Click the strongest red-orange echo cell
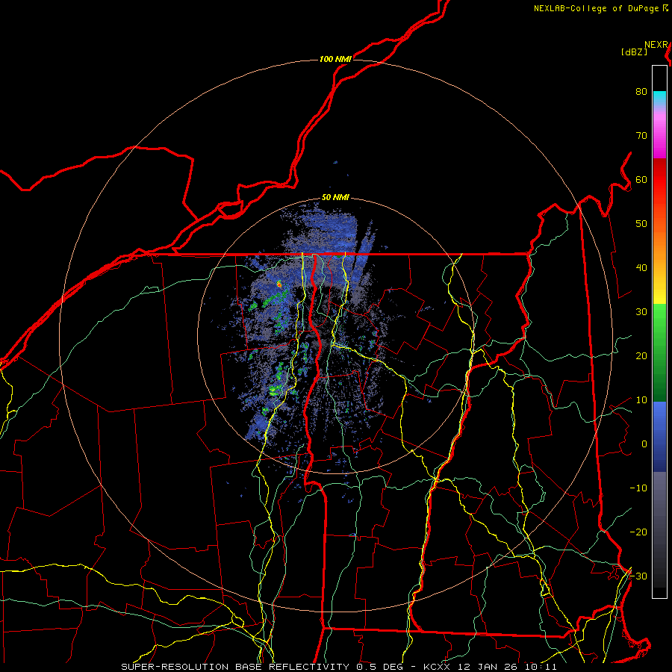 [x=279, y=284]
